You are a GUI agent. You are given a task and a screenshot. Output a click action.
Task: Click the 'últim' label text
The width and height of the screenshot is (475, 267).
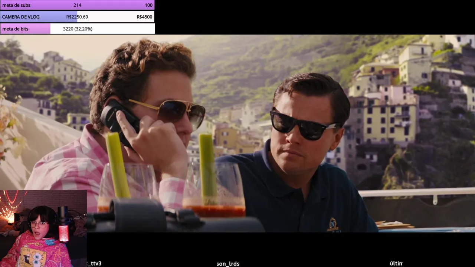tap(396, 263)
